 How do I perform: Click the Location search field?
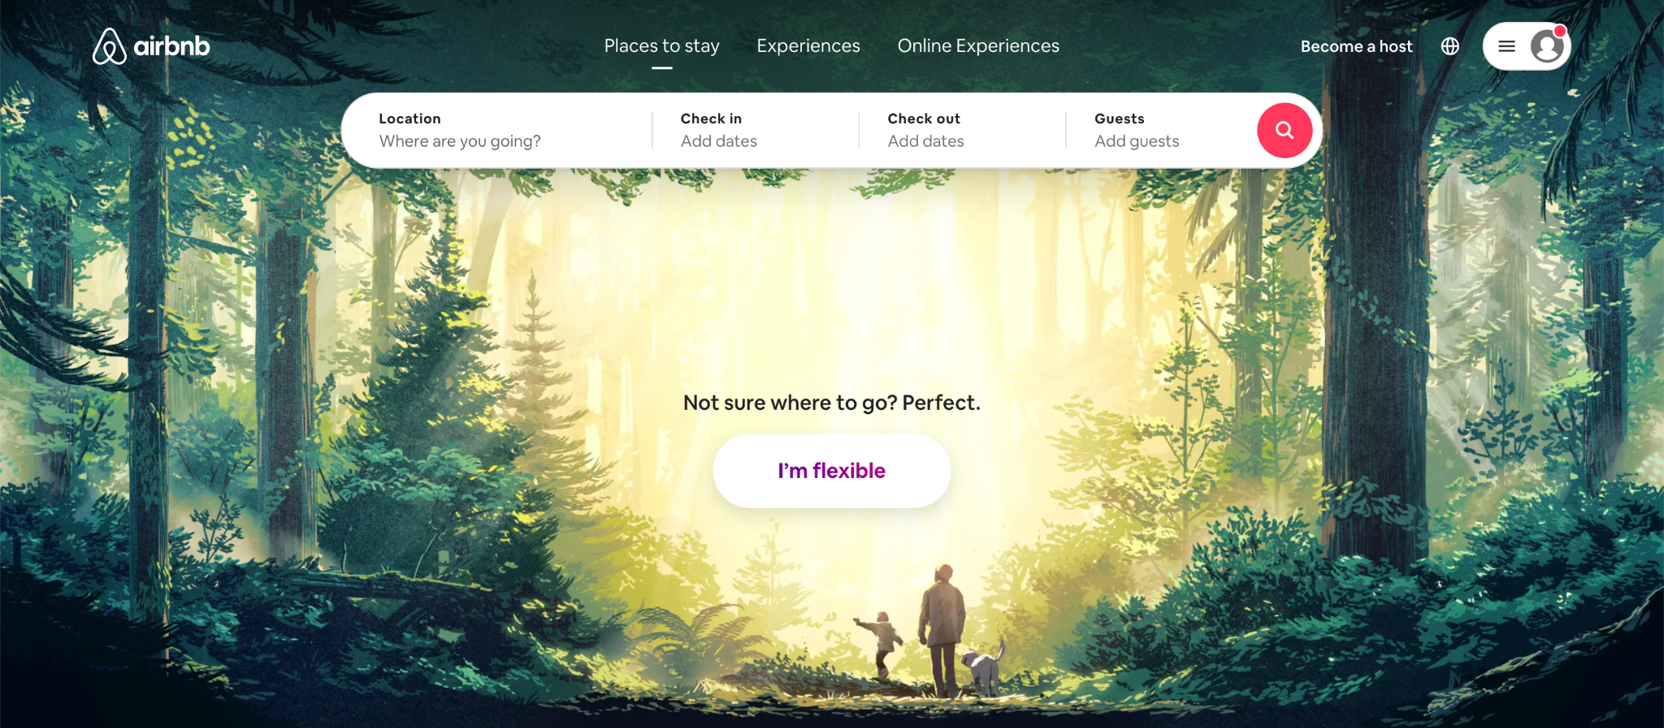click(497, 130)
